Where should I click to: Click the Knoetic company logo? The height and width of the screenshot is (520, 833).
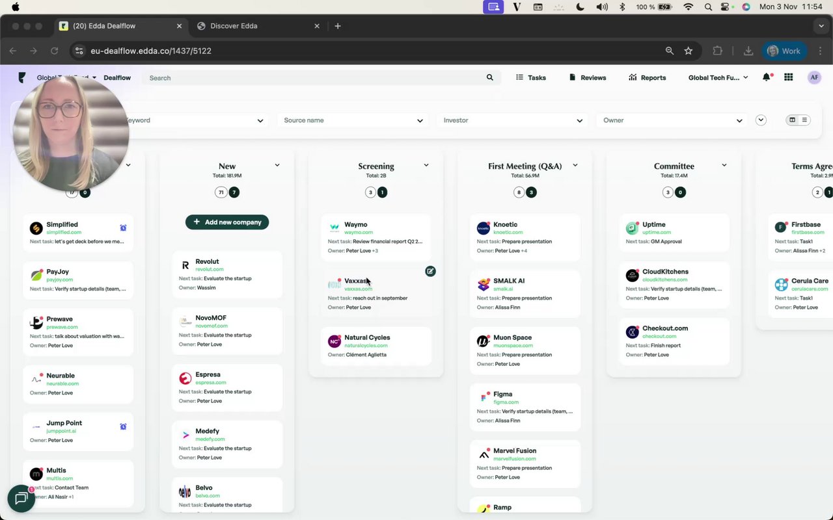click(484, 228)
